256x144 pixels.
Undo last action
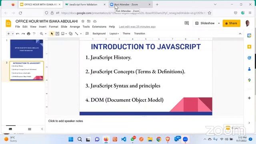[x=18, y=34]
